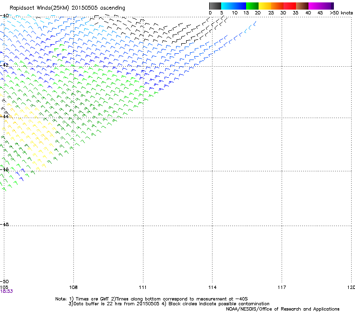This screenshot has height=312, width=355.
Task: Click the yellow 20-25 knots legend swatch
Action: point(265,6)
